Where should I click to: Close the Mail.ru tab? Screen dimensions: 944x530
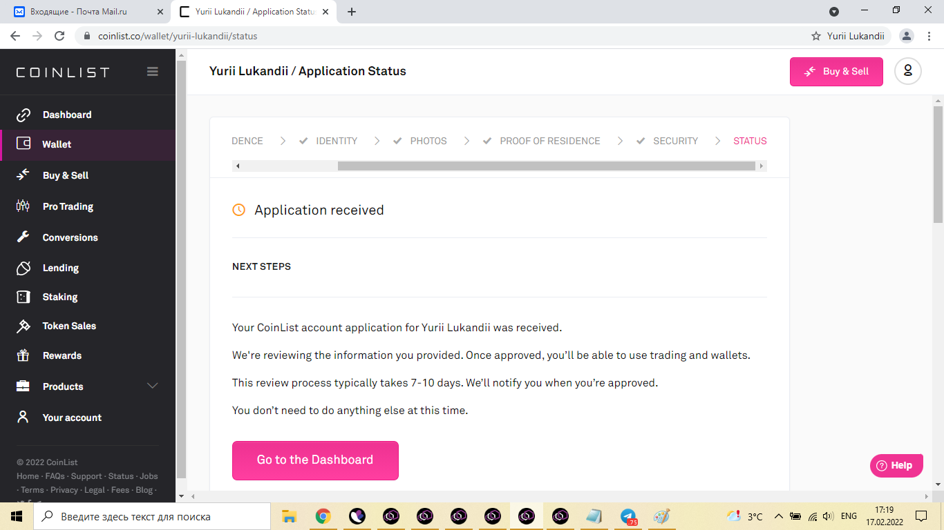click(x=160, y=12)
